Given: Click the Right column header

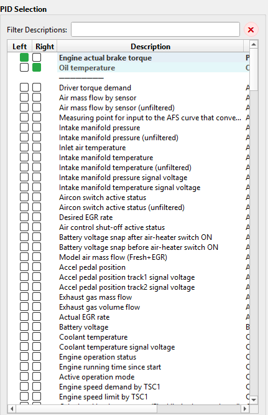Looking at the screenshot, I should point(45,47).
